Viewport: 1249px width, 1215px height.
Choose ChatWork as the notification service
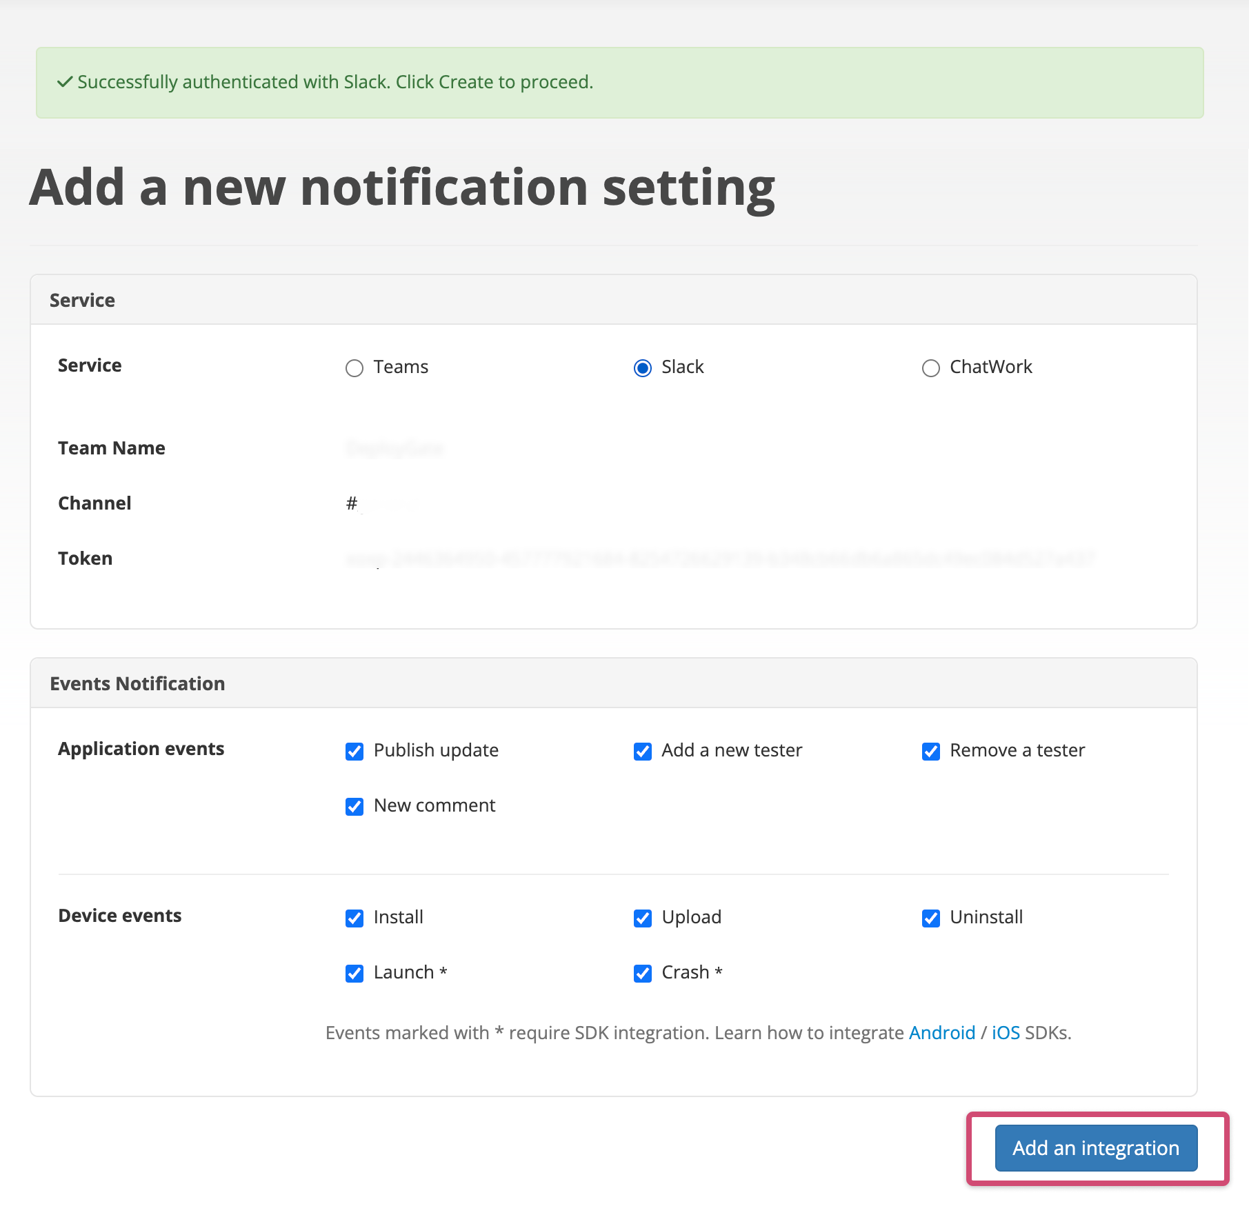tap(931, 368)
